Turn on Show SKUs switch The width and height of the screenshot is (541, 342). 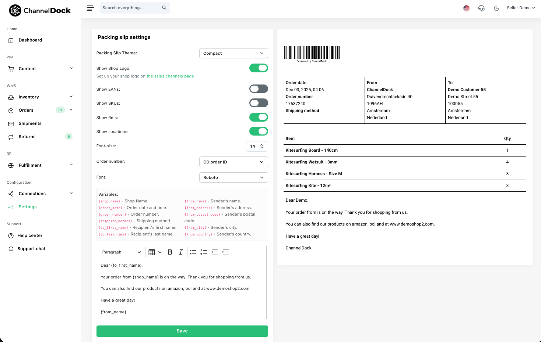click(259, 103)
